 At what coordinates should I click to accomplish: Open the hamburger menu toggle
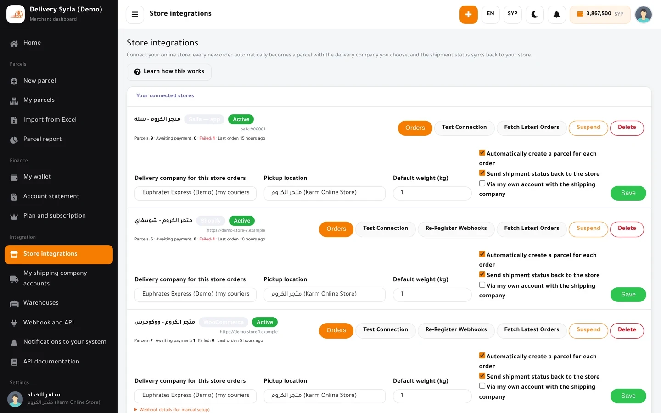tap(135, 14)
